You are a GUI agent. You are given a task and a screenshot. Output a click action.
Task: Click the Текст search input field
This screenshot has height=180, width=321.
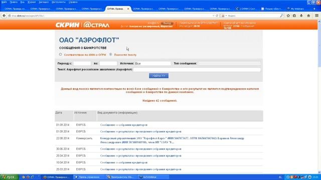[x=197, y=69]
